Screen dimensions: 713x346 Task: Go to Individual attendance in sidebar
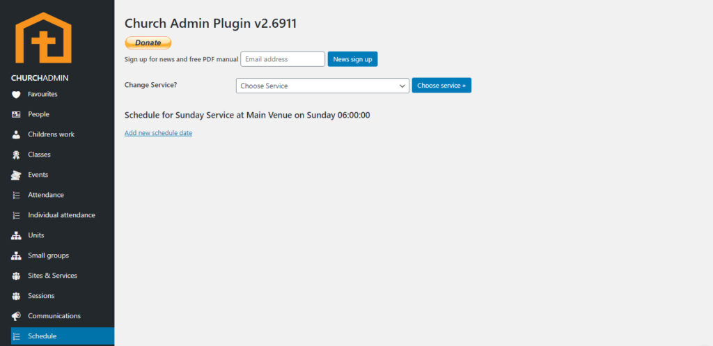pos(61,215)
